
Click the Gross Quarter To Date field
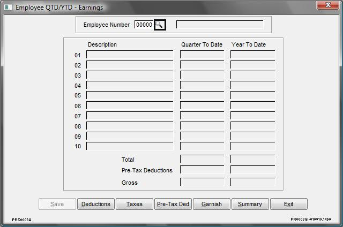(x=202, y=182)
